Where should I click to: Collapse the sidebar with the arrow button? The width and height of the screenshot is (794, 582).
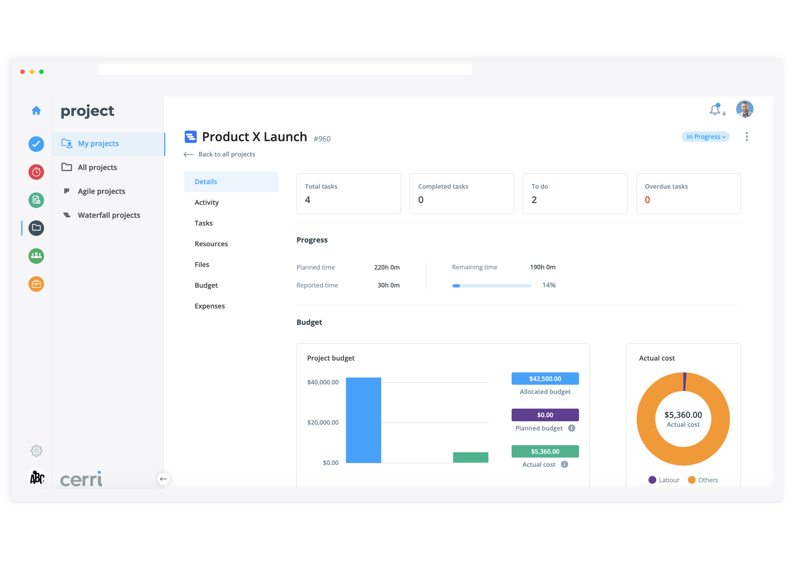(x=163, y=479)
